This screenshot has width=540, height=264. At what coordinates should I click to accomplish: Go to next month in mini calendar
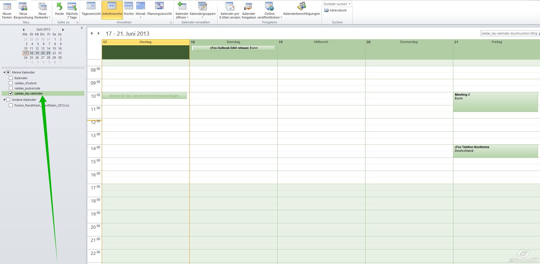[x=63, y=30]
